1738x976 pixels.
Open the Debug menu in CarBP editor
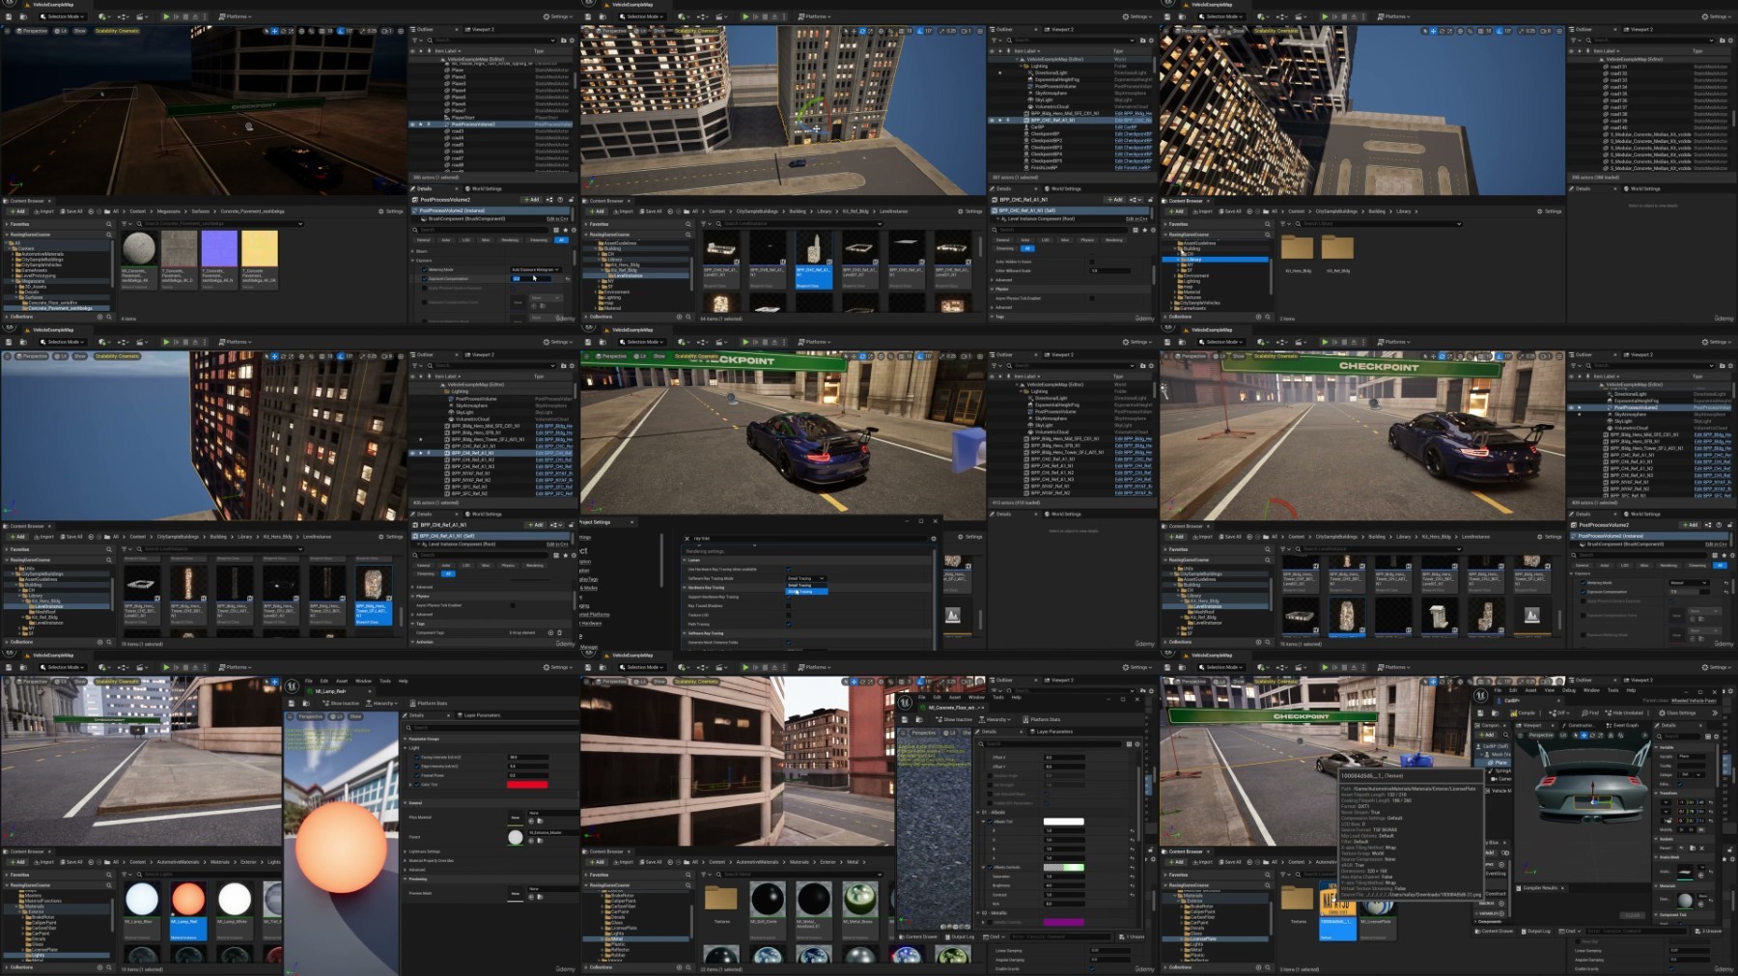(1569, 690)
